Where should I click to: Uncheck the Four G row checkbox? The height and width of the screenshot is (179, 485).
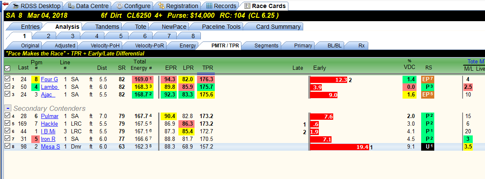click(8, 79)
